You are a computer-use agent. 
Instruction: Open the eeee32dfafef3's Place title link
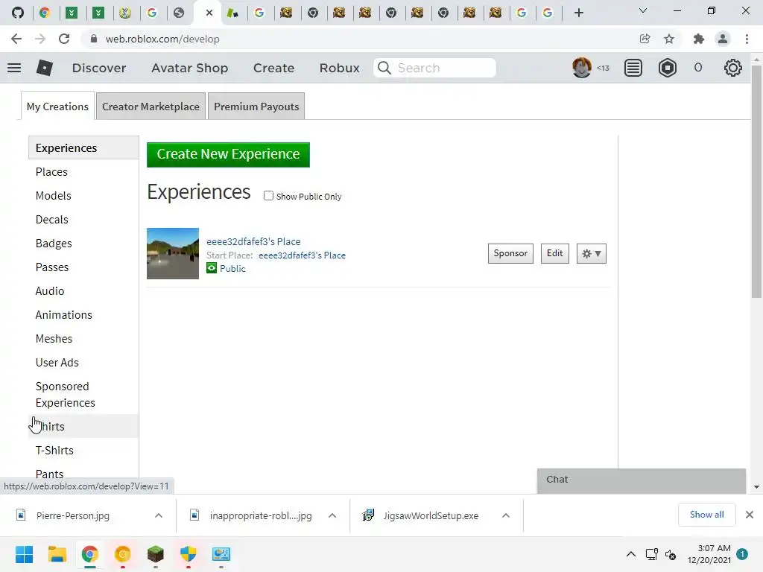[x=253, y=242]
